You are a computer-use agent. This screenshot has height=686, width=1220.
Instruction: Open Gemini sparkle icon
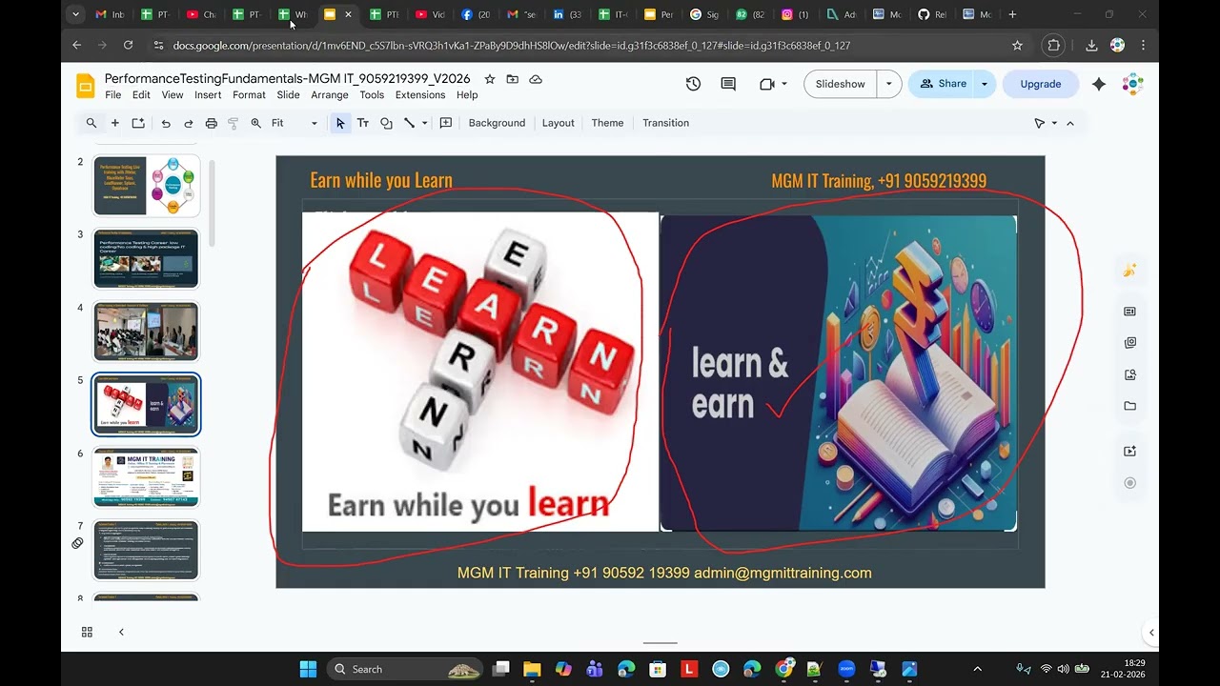1099,84
